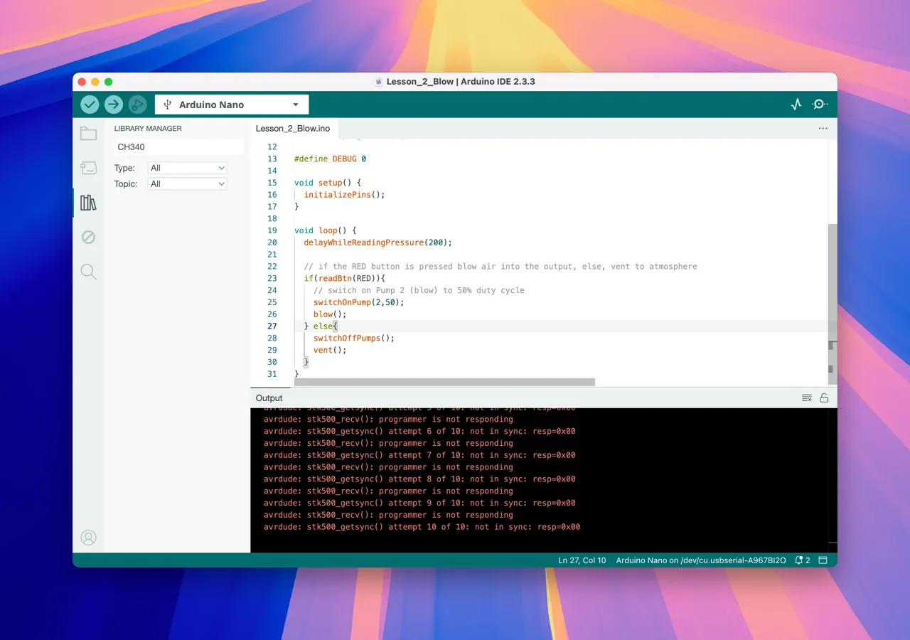Click the attempt 10 of 10 error line
The width and height of the screenshot is (910, 640).
[422, 527]
